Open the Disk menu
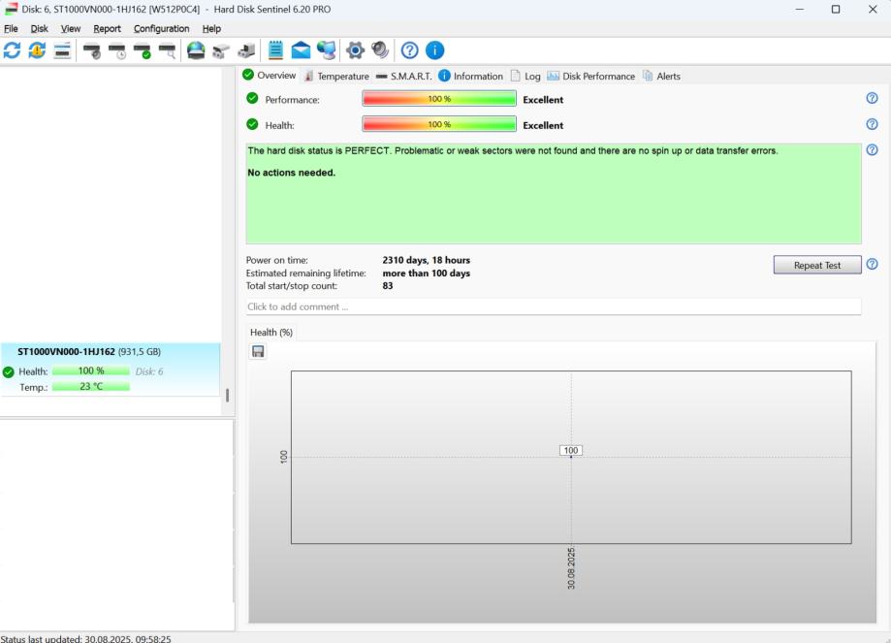The width and height of the screenshot is (891, 643). (39, 29)
